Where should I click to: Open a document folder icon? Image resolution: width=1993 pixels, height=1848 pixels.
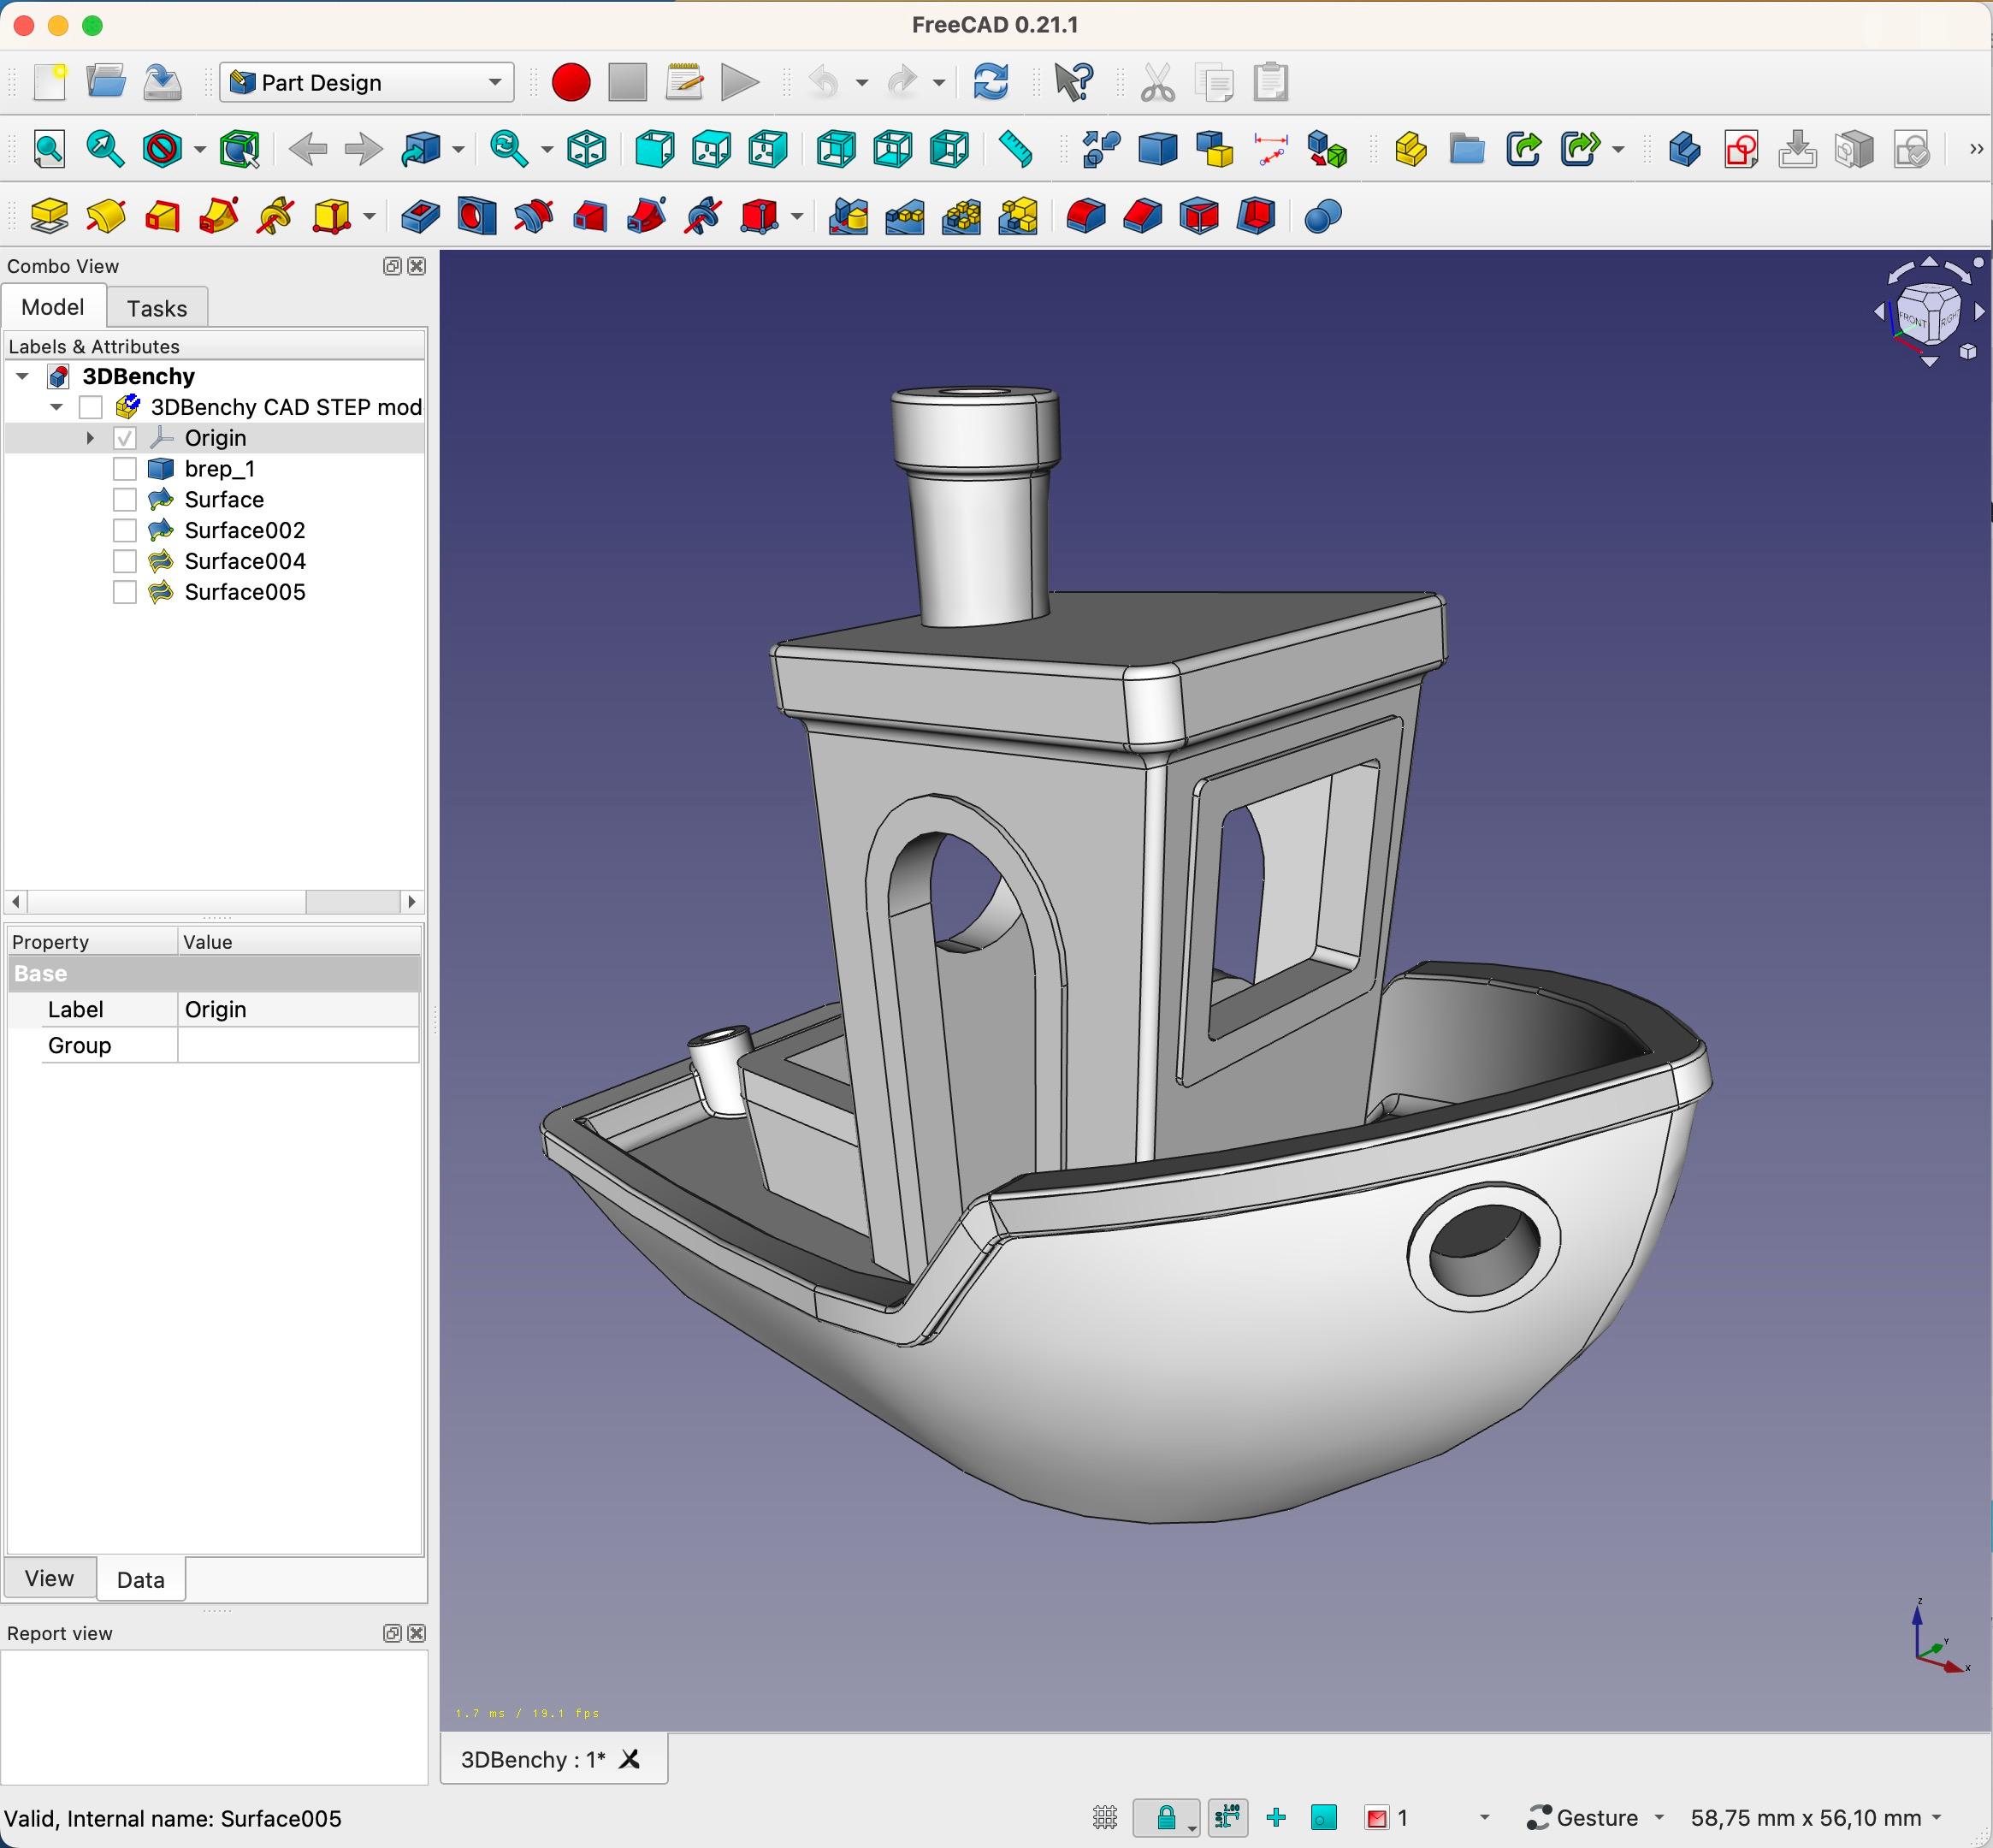[x=105, y=82]
